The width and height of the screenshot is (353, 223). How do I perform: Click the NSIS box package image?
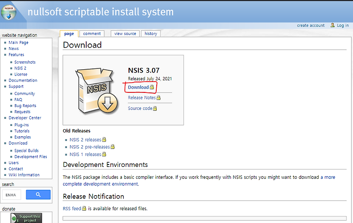96,91
